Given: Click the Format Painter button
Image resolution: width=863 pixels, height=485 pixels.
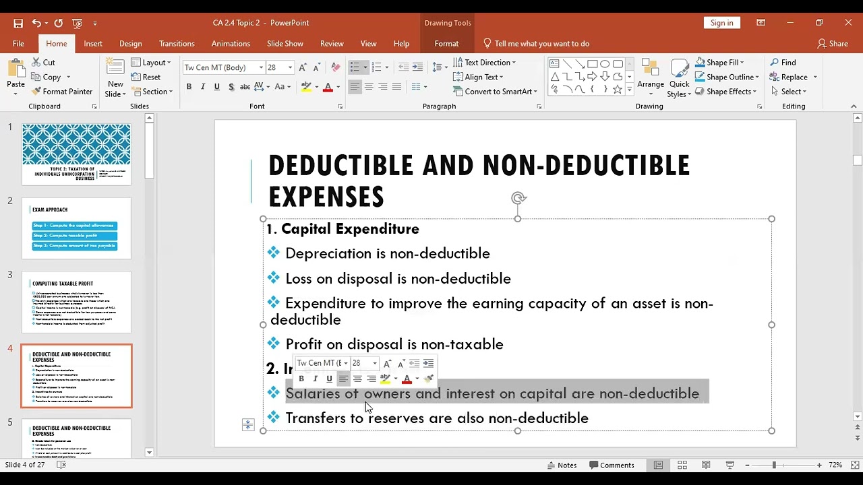Looking at the screenshot, I should click(x=62, y=92).
